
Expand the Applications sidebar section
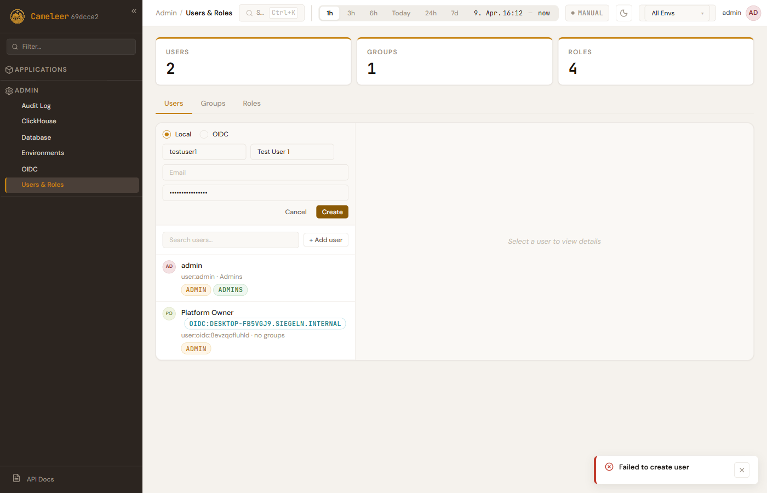tap(41, 70)
